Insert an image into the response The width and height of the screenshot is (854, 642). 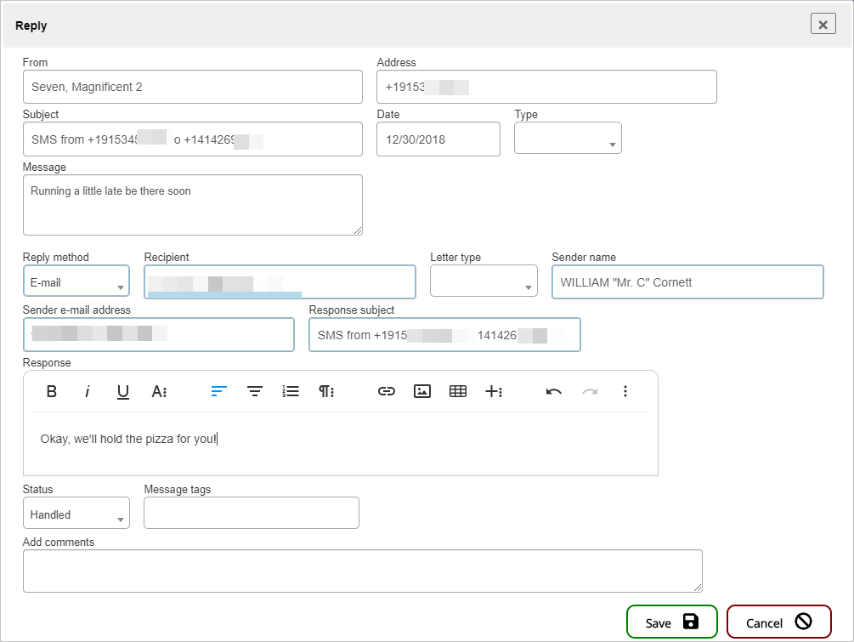click(422, 391)
